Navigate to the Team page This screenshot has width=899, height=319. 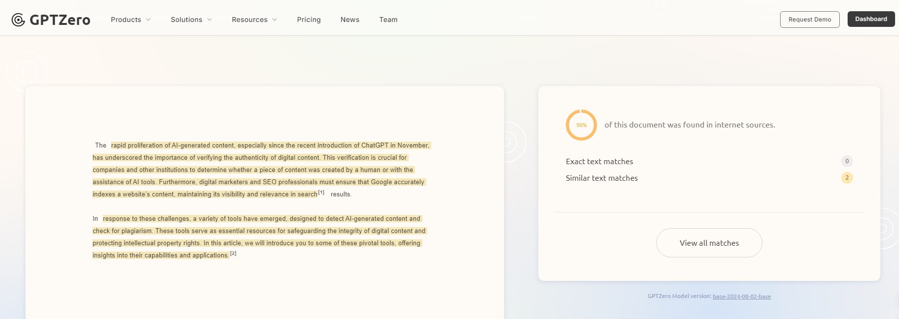pyautogui.click(x=388, y=20)
